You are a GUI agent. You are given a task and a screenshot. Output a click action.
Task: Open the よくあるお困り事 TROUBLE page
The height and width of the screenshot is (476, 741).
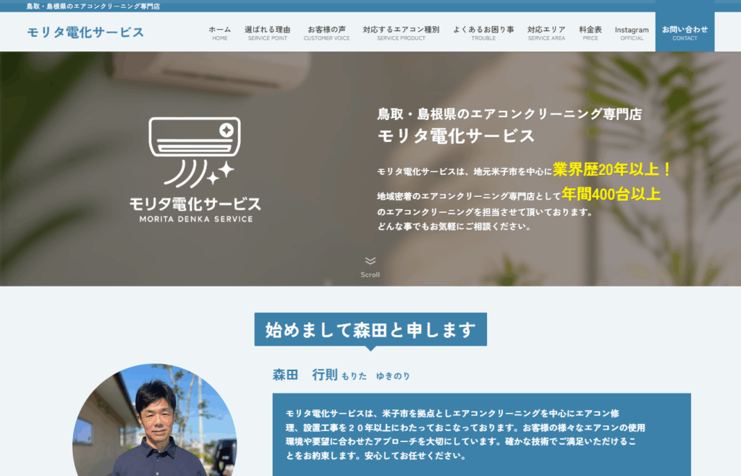tap(483, 32)
